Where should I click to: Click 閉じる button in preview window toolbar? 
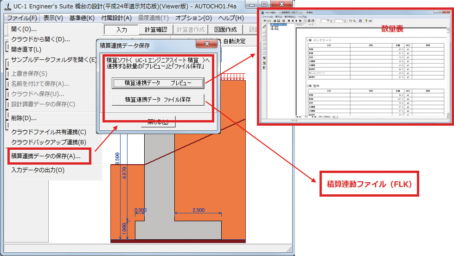coord(267,21)
